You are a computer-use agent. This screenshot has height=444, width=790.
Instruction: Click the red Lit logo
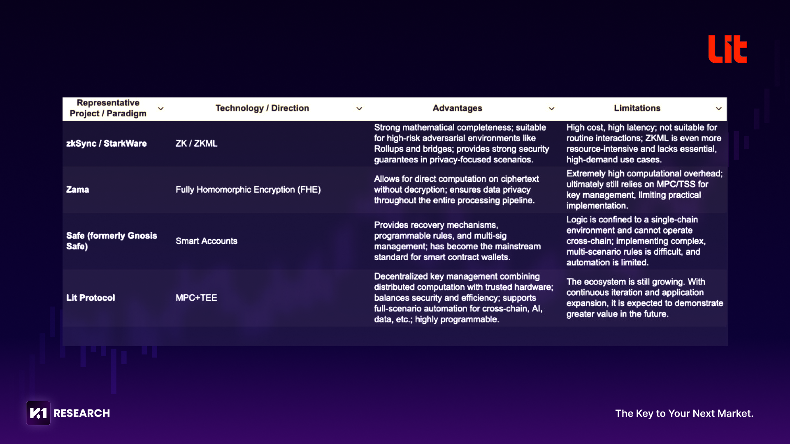tap(727, 49)
